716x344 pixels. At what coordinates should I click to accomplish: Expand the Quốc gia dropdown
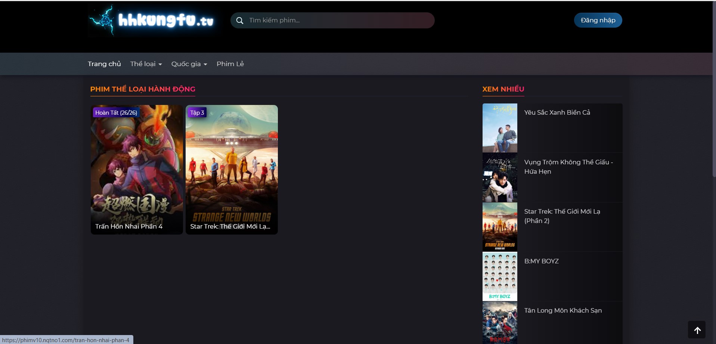coord(189,64)
